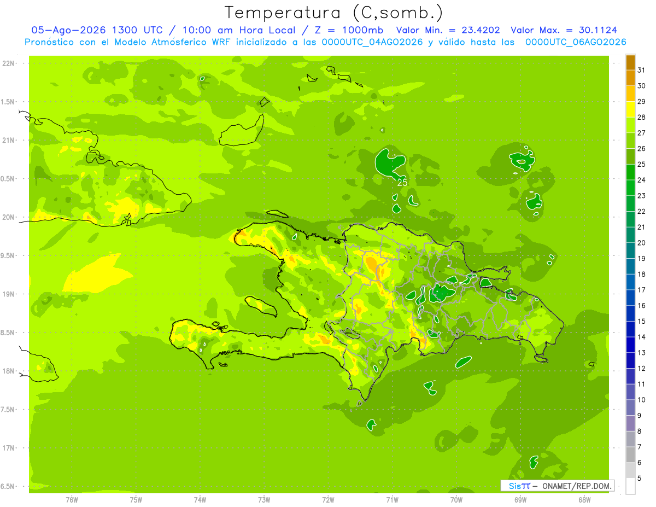Click the gray legend segment between 6 and 7
This screenshot has height=507, width=656.
tap(630, 455)
